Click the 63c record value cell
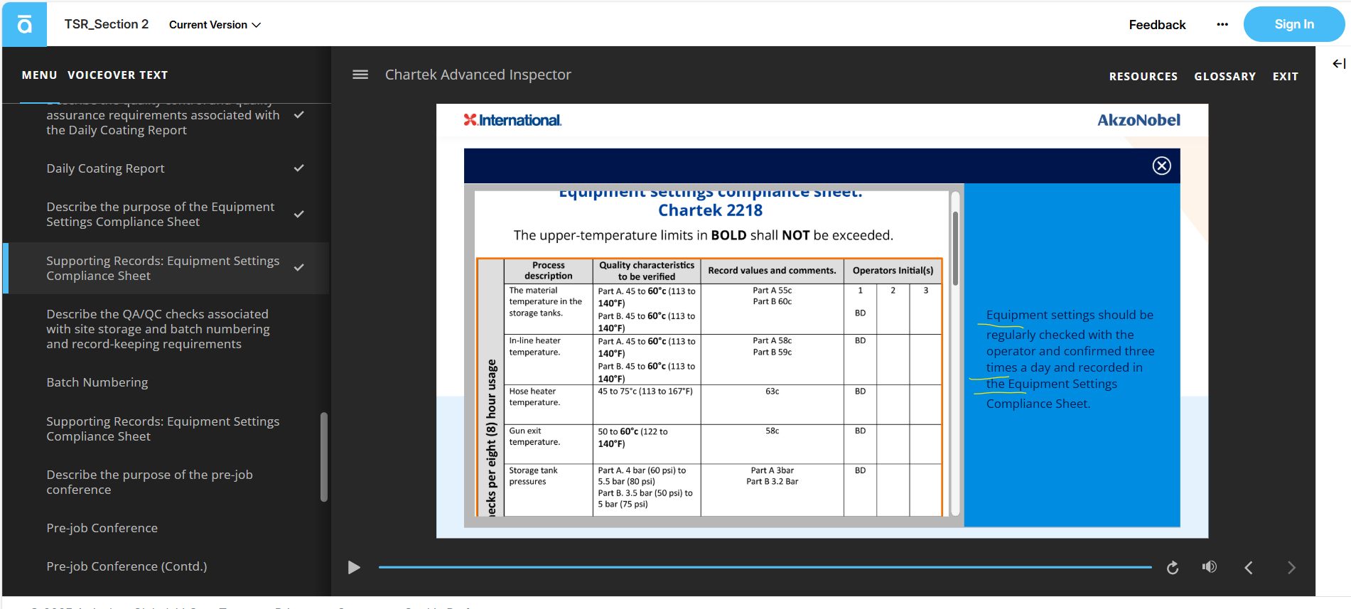Viewport: 1351px width, 609px height. click(772, 404)
